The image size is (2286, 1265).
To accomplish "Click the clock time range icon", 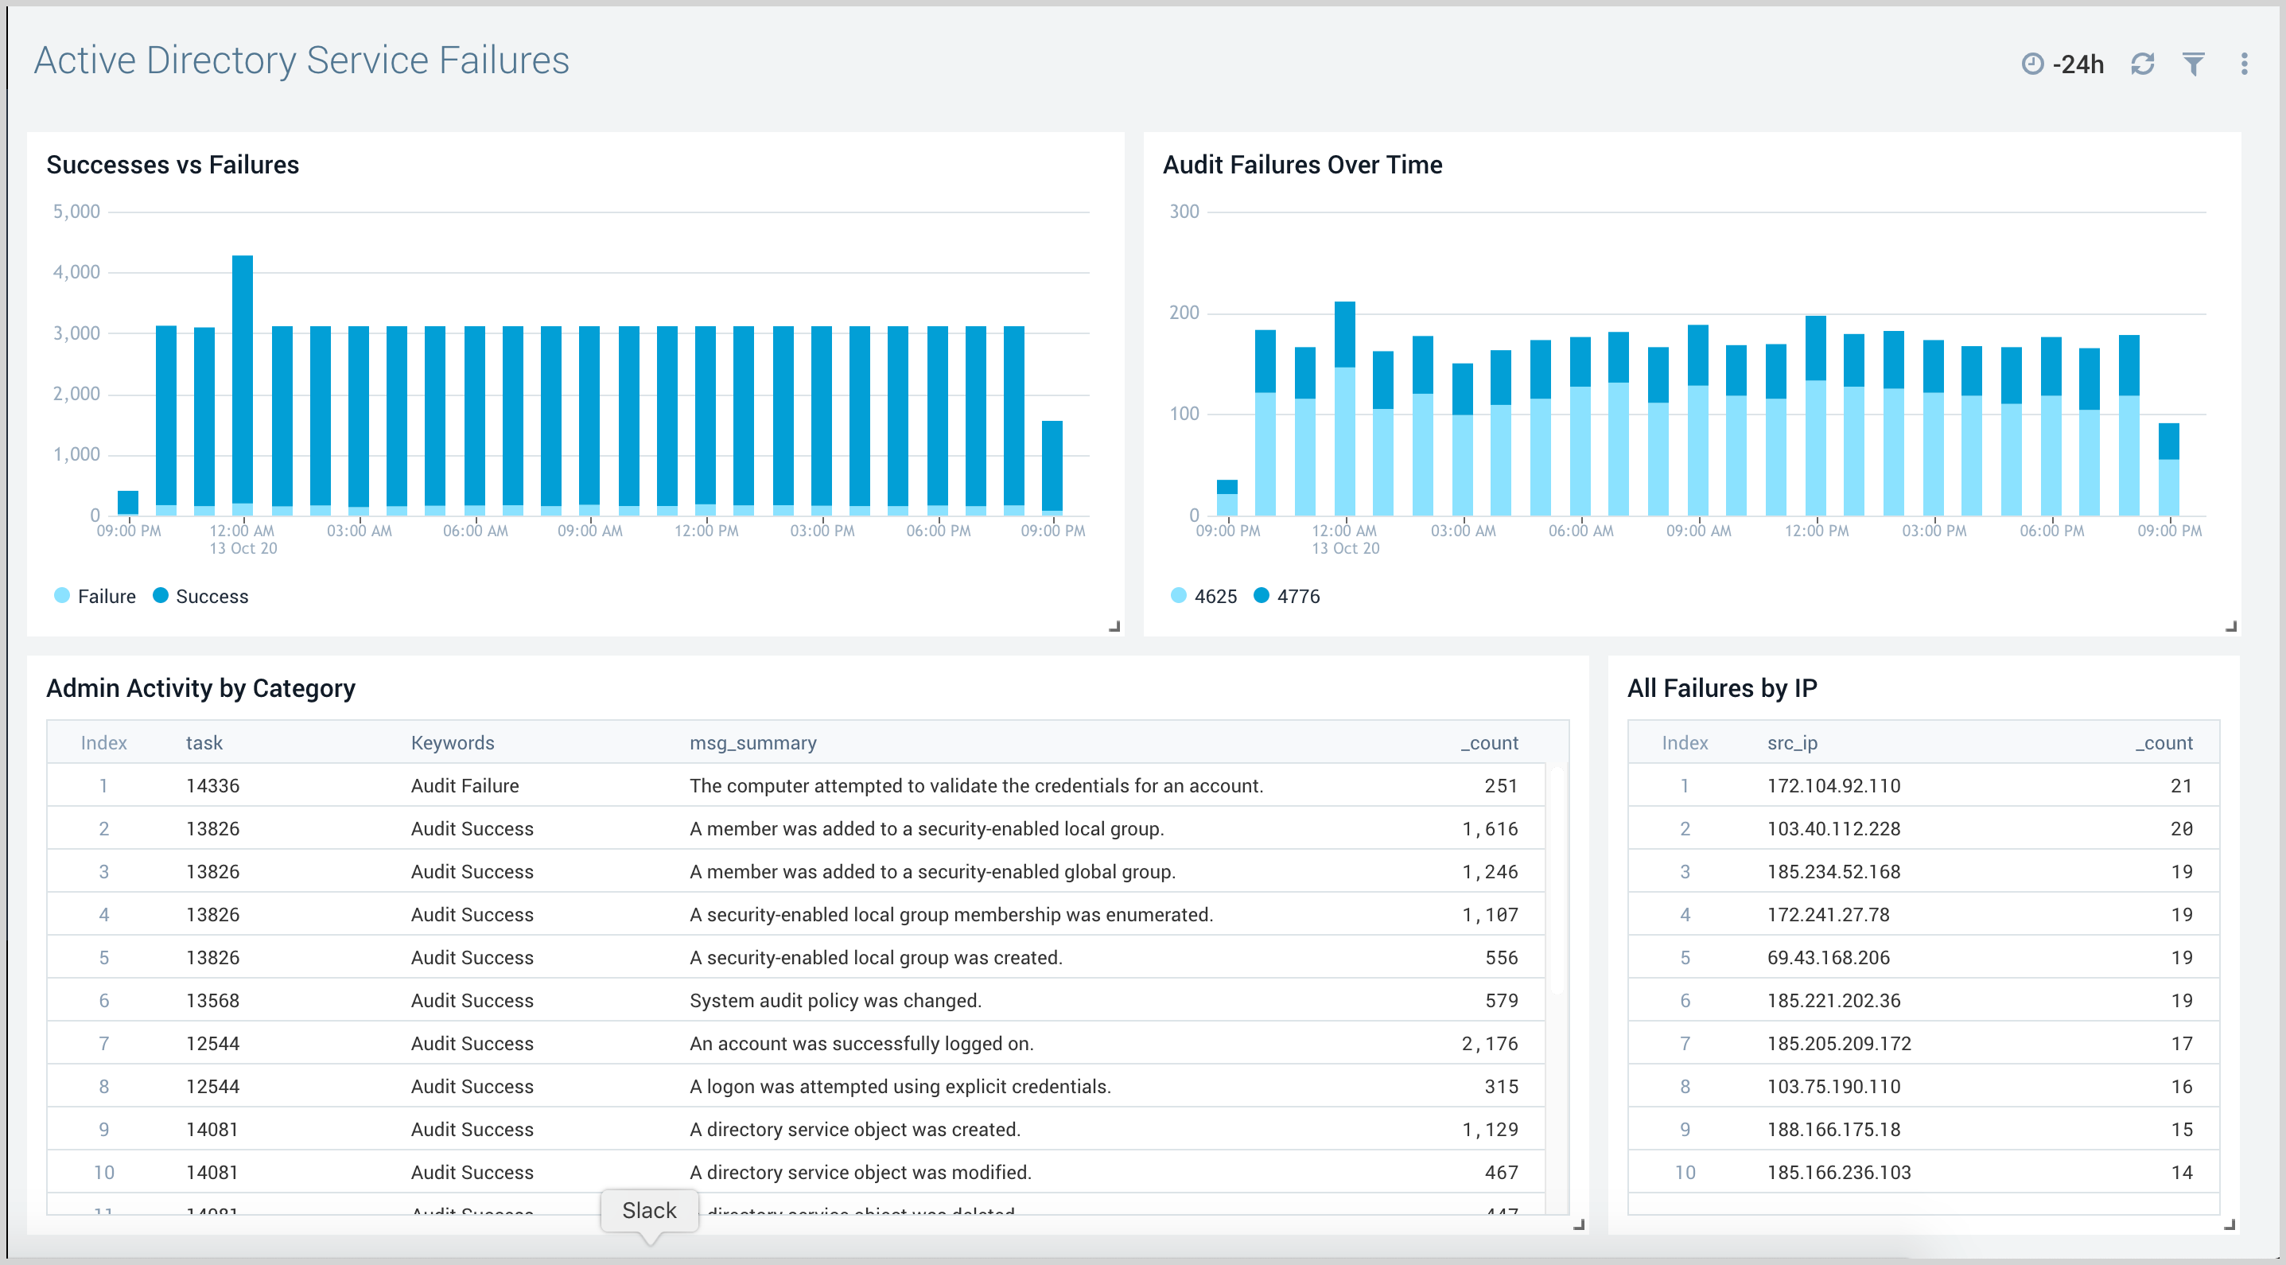I will pyautogui.click(x=2032, y=63).
